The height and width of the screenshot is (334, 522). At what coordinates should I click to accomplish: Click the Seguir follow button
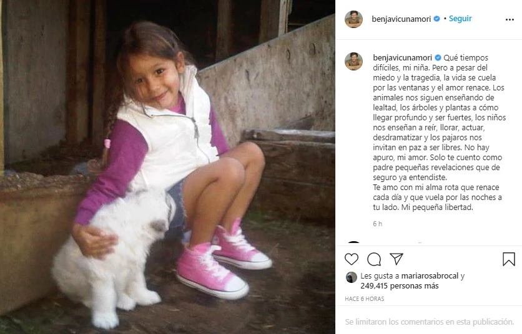[x=460, y=19]
